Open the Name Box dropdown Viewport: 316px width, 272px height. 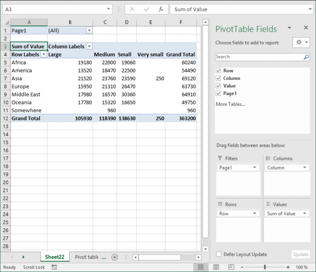109,9
